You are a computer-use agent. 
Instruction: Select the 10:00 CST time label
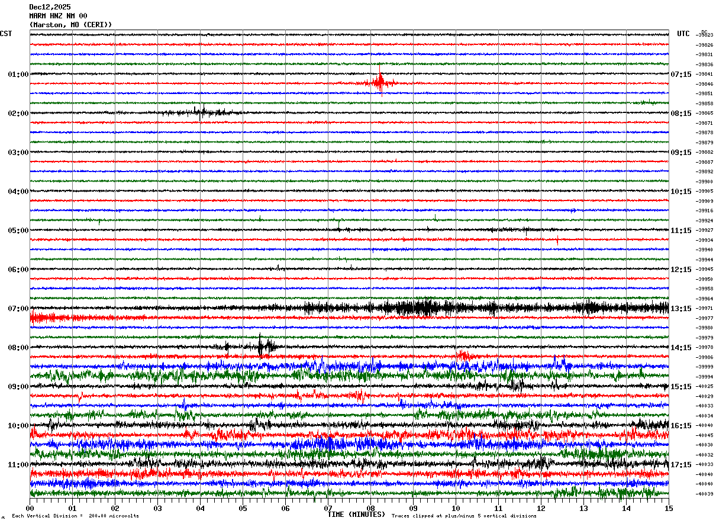[18, 426]
